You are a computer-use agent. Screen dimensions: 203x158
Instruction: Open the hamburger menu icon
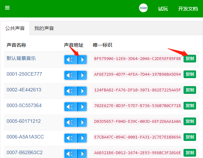click(x=7, y=8)
